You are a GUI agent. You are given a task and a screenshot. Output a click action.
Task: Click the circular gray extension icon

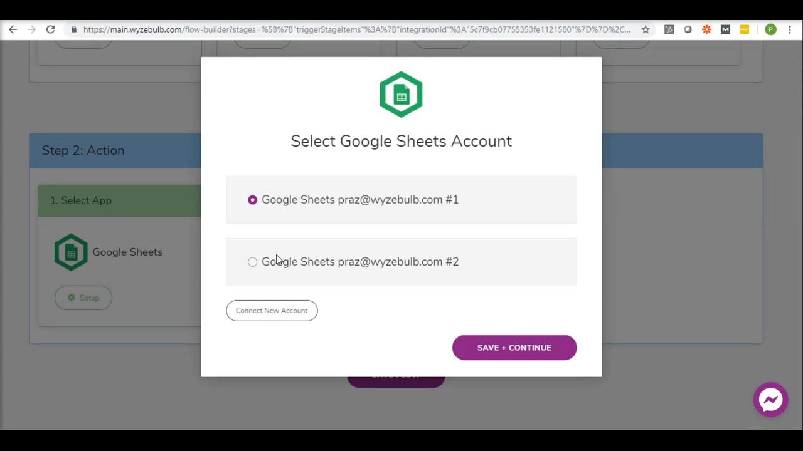[x=688, y=29]
